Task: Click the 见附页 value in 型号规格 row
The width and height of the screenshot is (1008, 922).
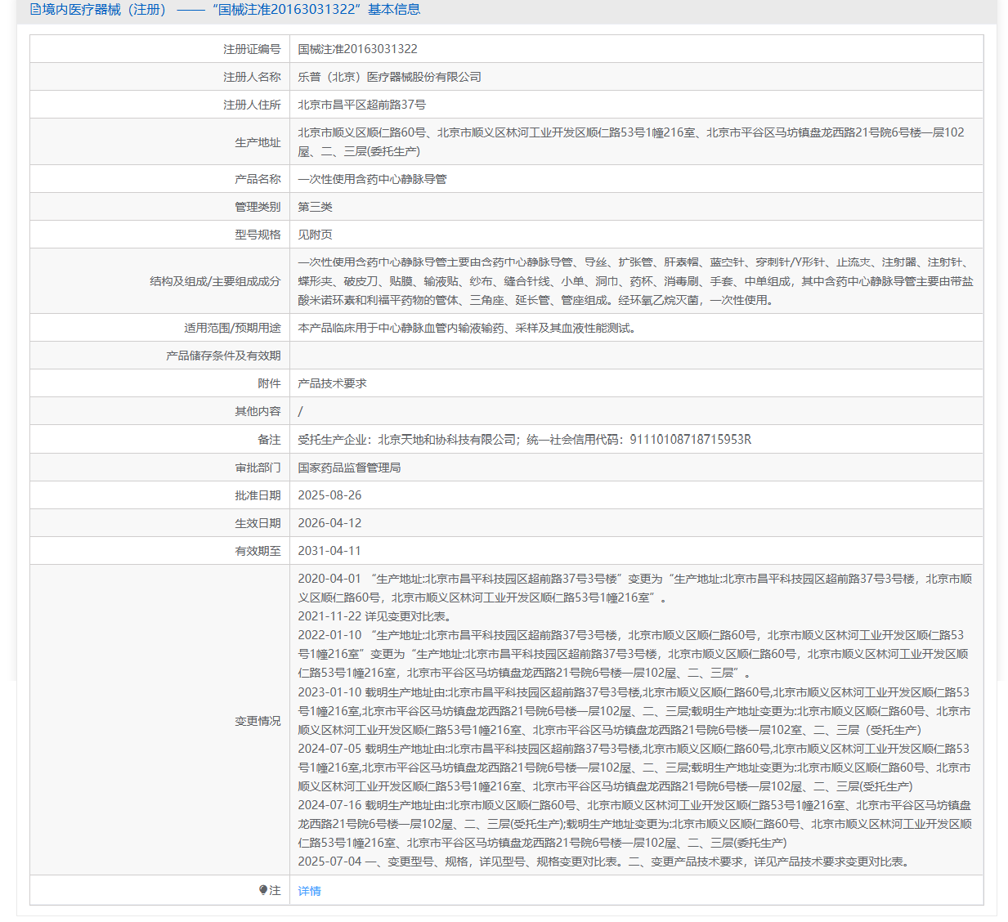Action: coord(315,235)
